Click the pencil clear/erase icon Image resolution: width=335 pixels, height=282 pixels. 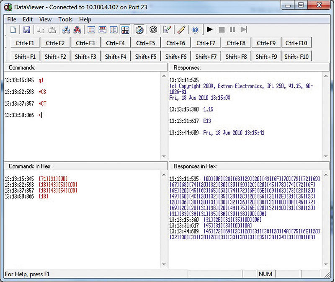[x=181, y=30]
